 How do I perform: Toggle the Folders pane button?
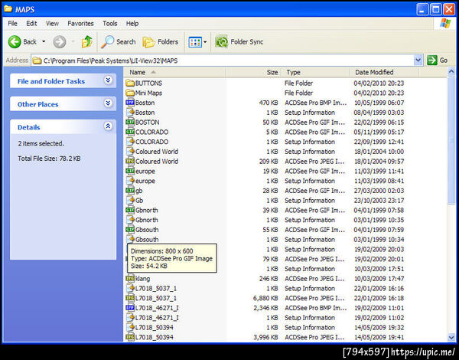click(x=161, y=42)
